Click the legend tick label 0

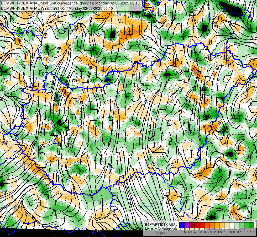coord(234,232)
